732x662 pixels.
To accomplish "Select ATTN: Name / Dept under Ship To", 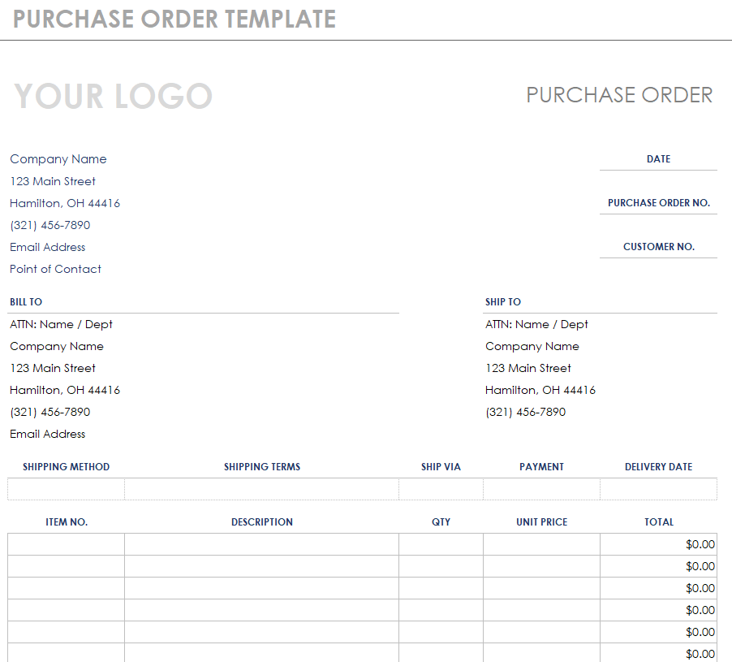I will tap(536, 324).
